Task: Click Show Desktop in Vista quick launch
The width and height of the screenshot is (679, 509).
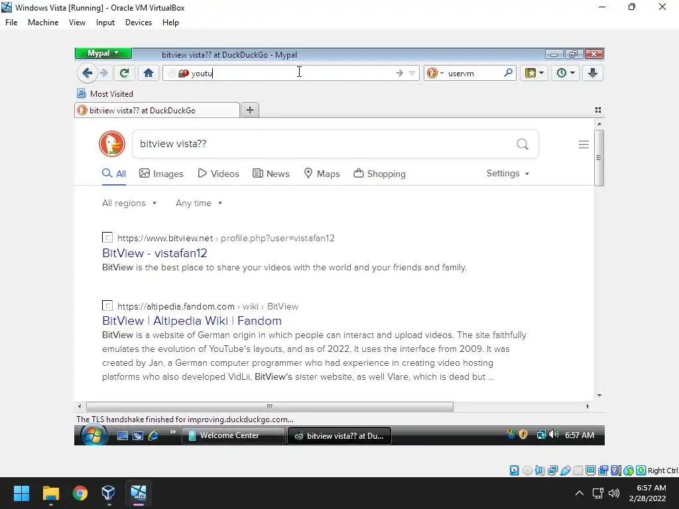Action: pos(123,436)
